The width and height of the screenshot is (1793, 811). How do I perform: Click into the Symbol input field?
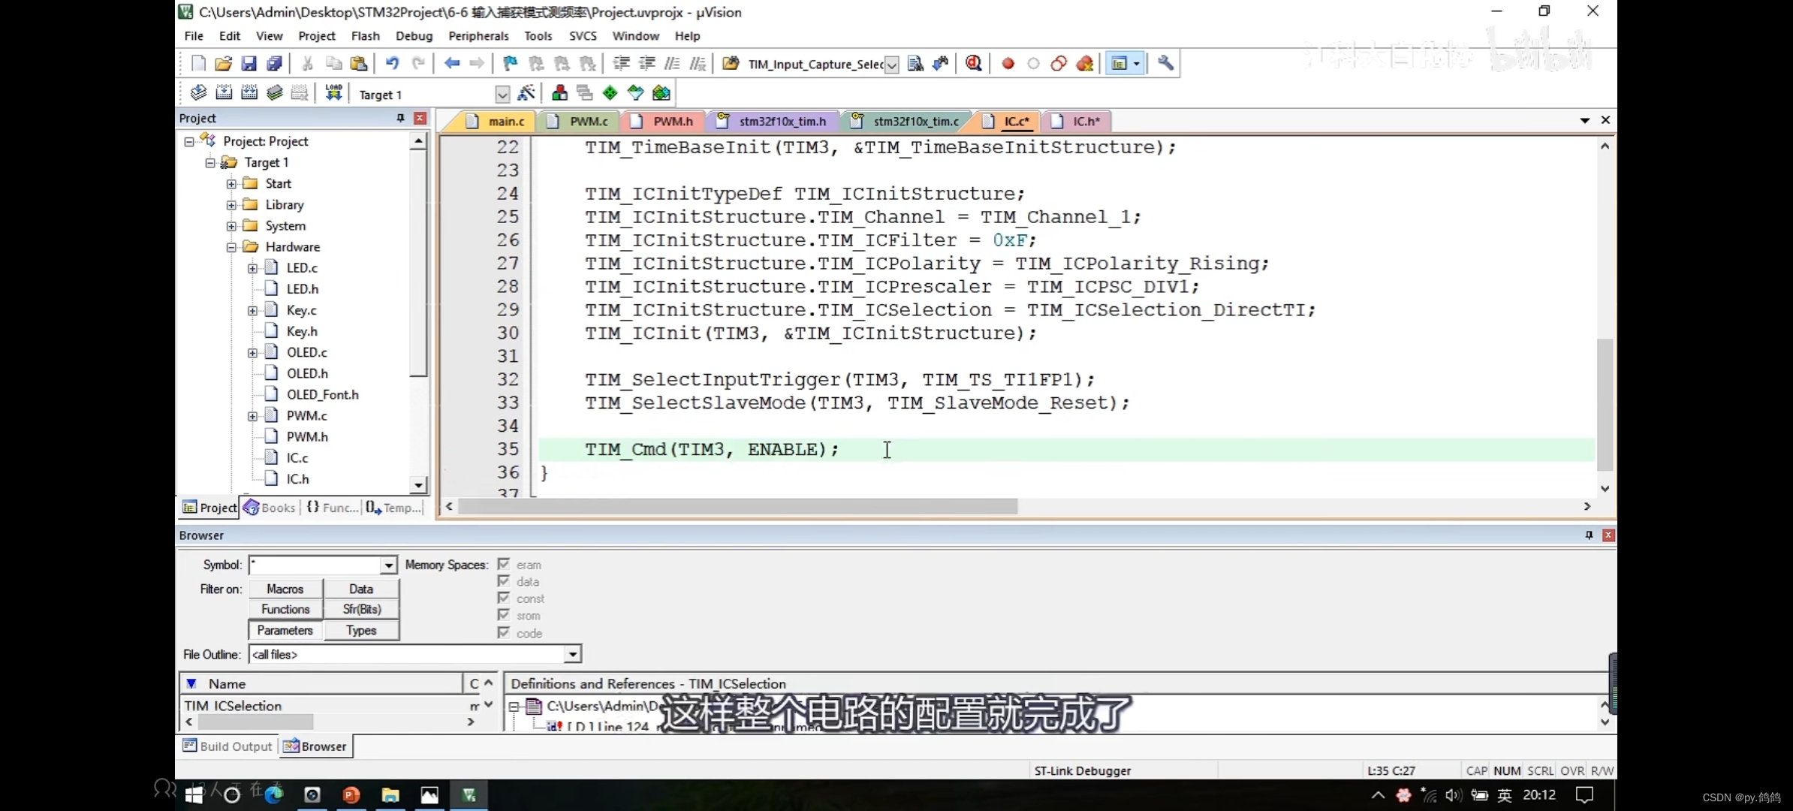pyautogui.click(x=315, y=565)
